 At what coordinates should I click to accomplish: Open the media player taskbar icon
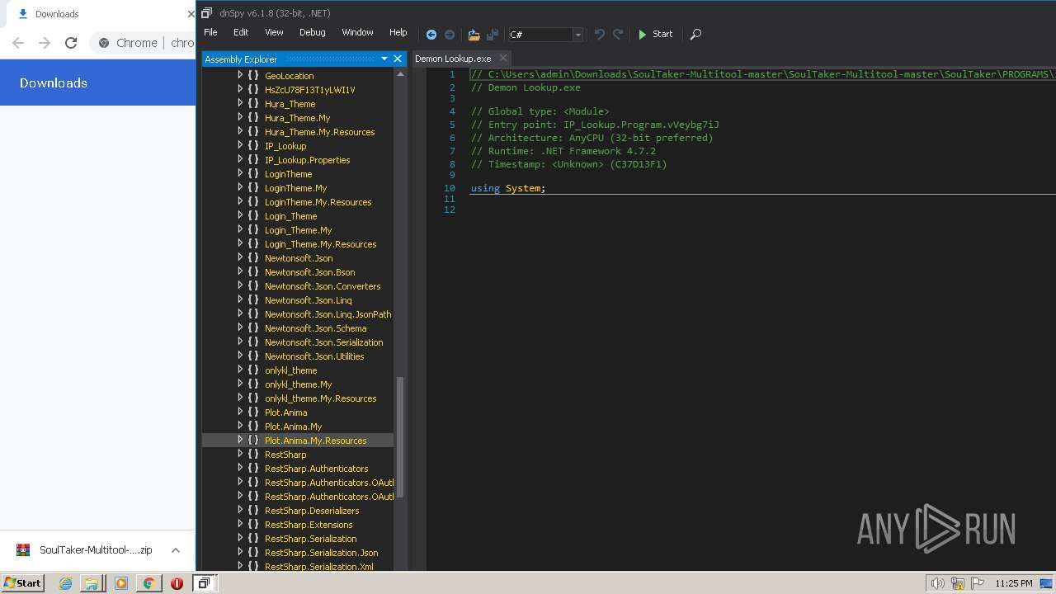pyautogui.click(x=121, y=583)
